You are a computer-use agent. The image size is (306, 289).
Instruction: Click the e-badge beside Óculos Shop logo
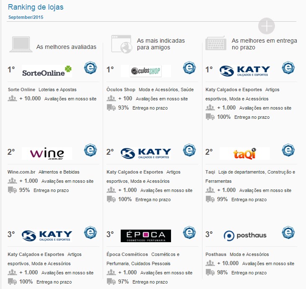point(189,68)
